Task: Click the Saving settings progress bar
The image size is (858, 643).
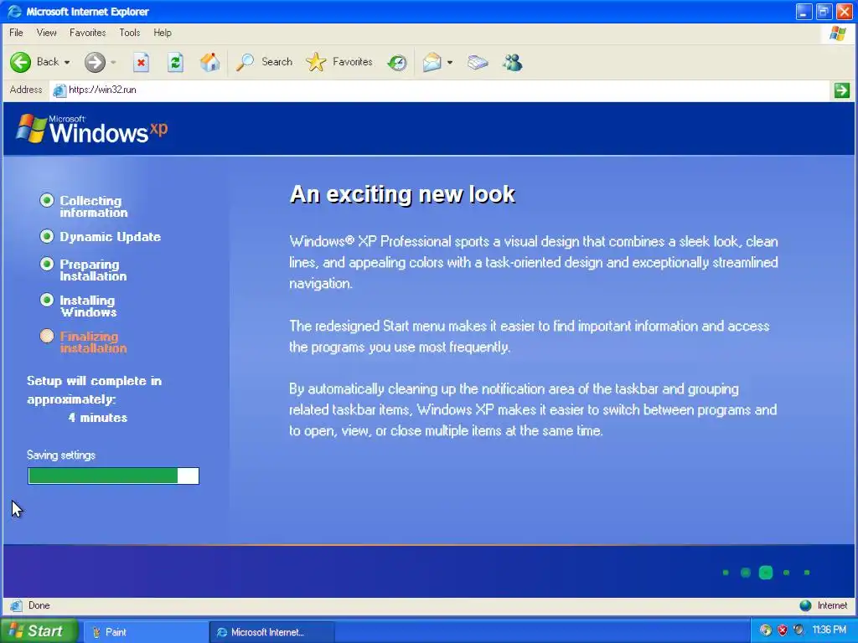Action: click(x=113, y=476)
